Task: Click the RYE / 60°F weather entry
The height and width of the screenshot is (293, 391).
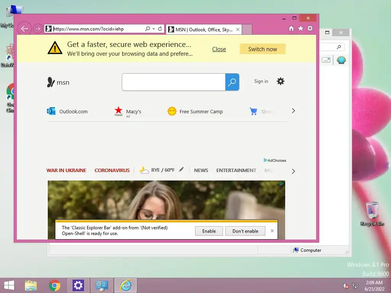Action: pyautogui.click(x=157, y=170)
